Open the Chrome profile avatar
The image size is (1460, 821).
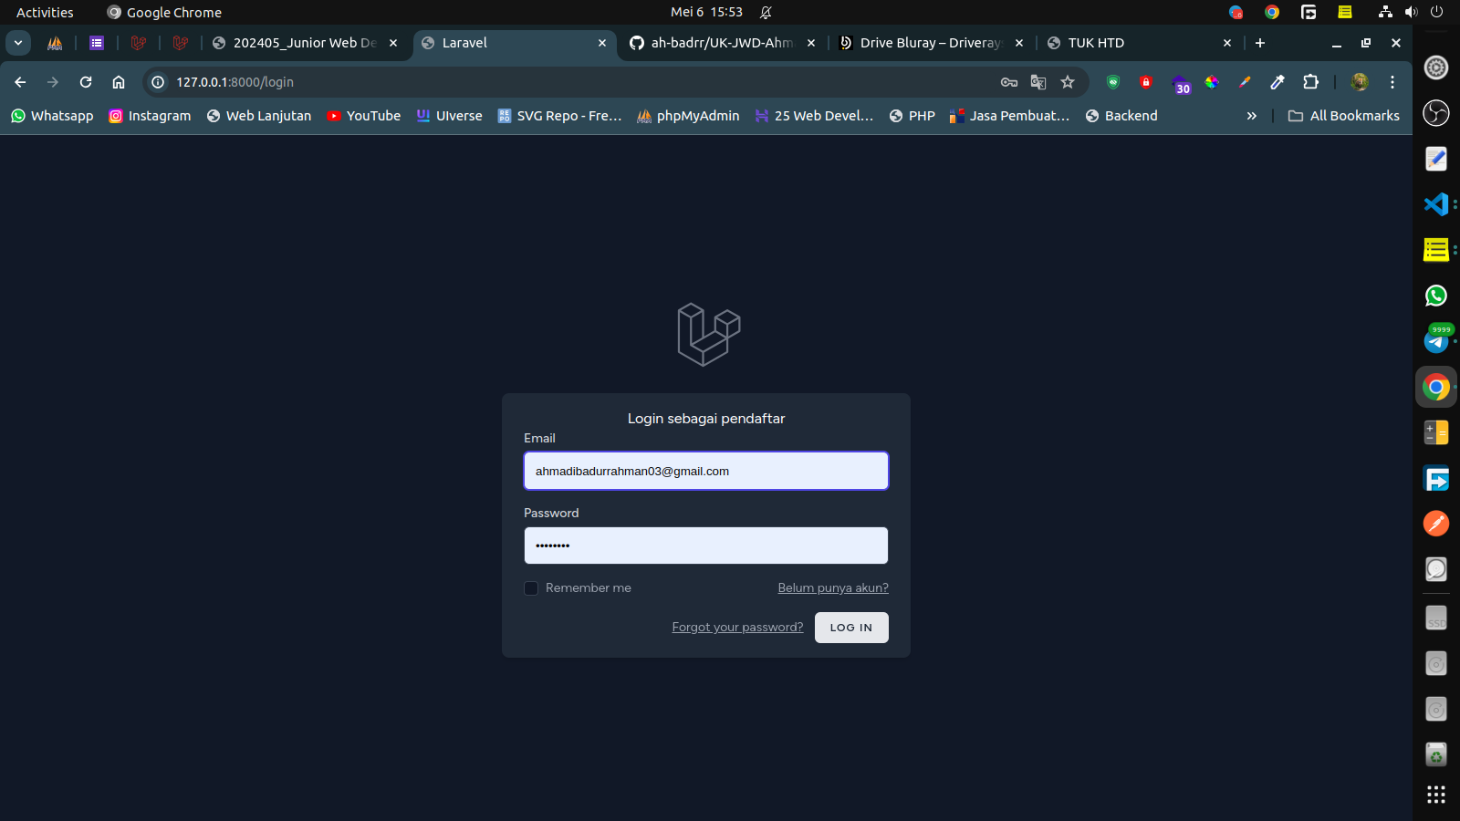(1360, 82)
